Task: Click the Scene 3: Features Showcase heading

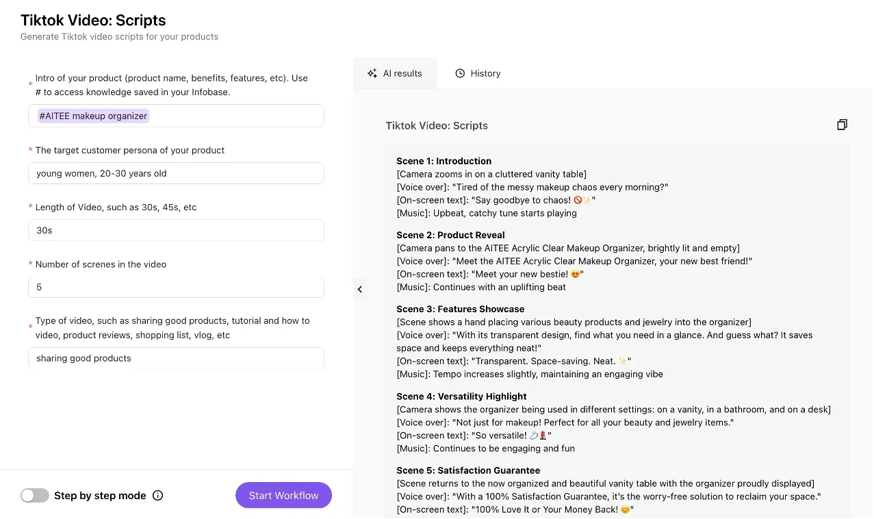Action: click(x=460, y=309)
